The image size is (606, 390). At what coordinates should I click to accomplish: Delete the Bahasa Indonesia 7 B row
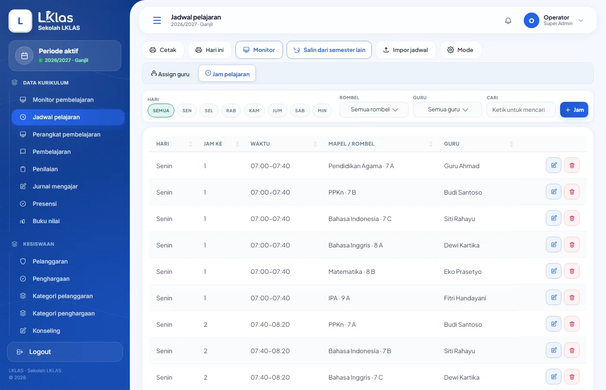572,350
